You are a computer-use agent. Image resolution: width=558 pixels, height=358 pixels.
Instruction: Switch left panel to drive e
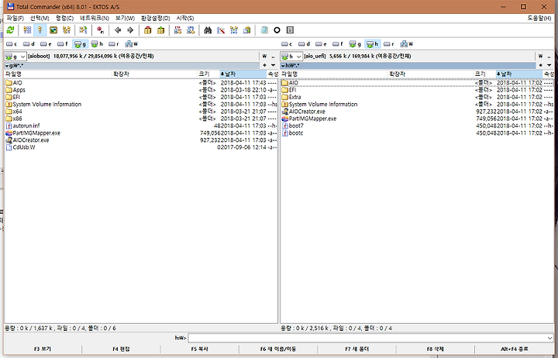pos(46,44)
